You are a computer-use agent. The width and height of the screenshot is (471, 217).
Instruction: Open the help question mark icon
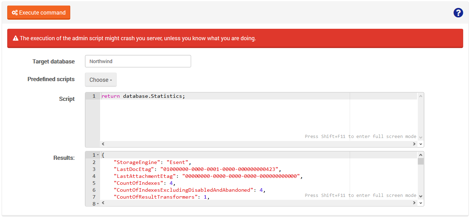point(458,13)
